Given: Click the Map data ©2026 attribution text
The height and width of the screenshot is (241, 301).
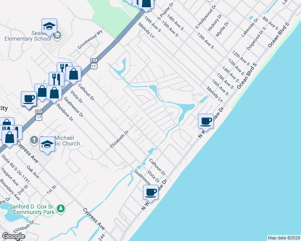Looking at the screenshot, I should pos(284,238).
